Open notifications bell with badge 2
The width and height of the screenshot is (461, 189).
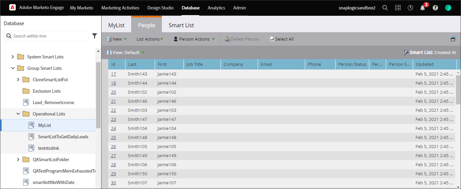[423, 7]
